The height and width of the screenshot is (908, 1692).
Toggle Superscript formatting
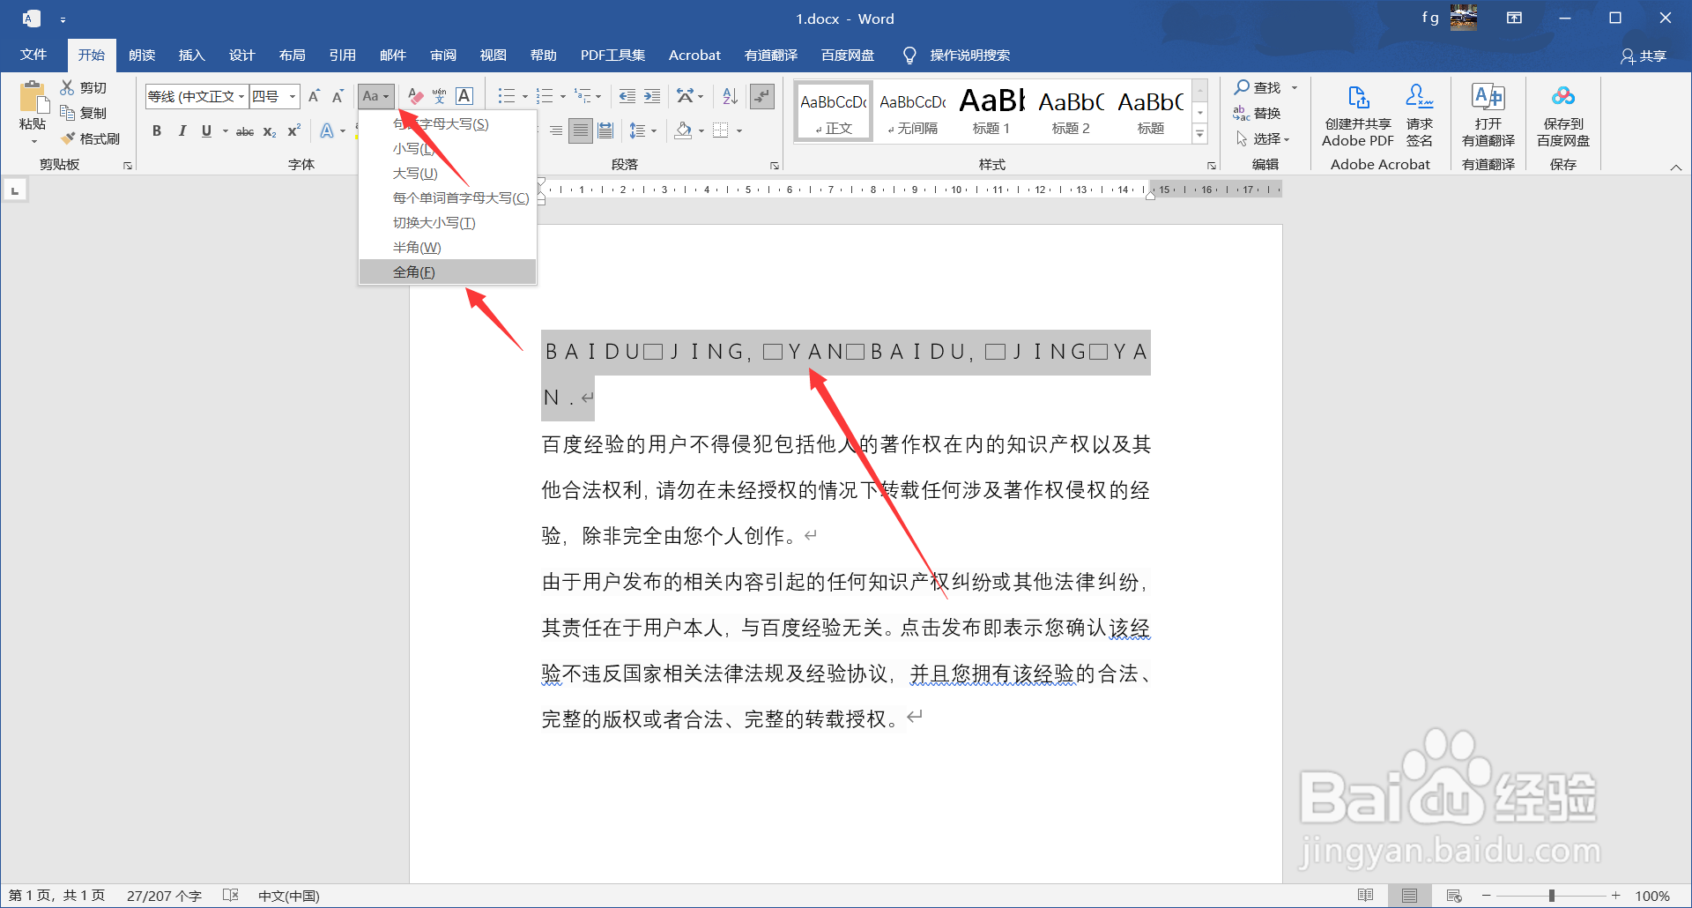coord(294,130)
